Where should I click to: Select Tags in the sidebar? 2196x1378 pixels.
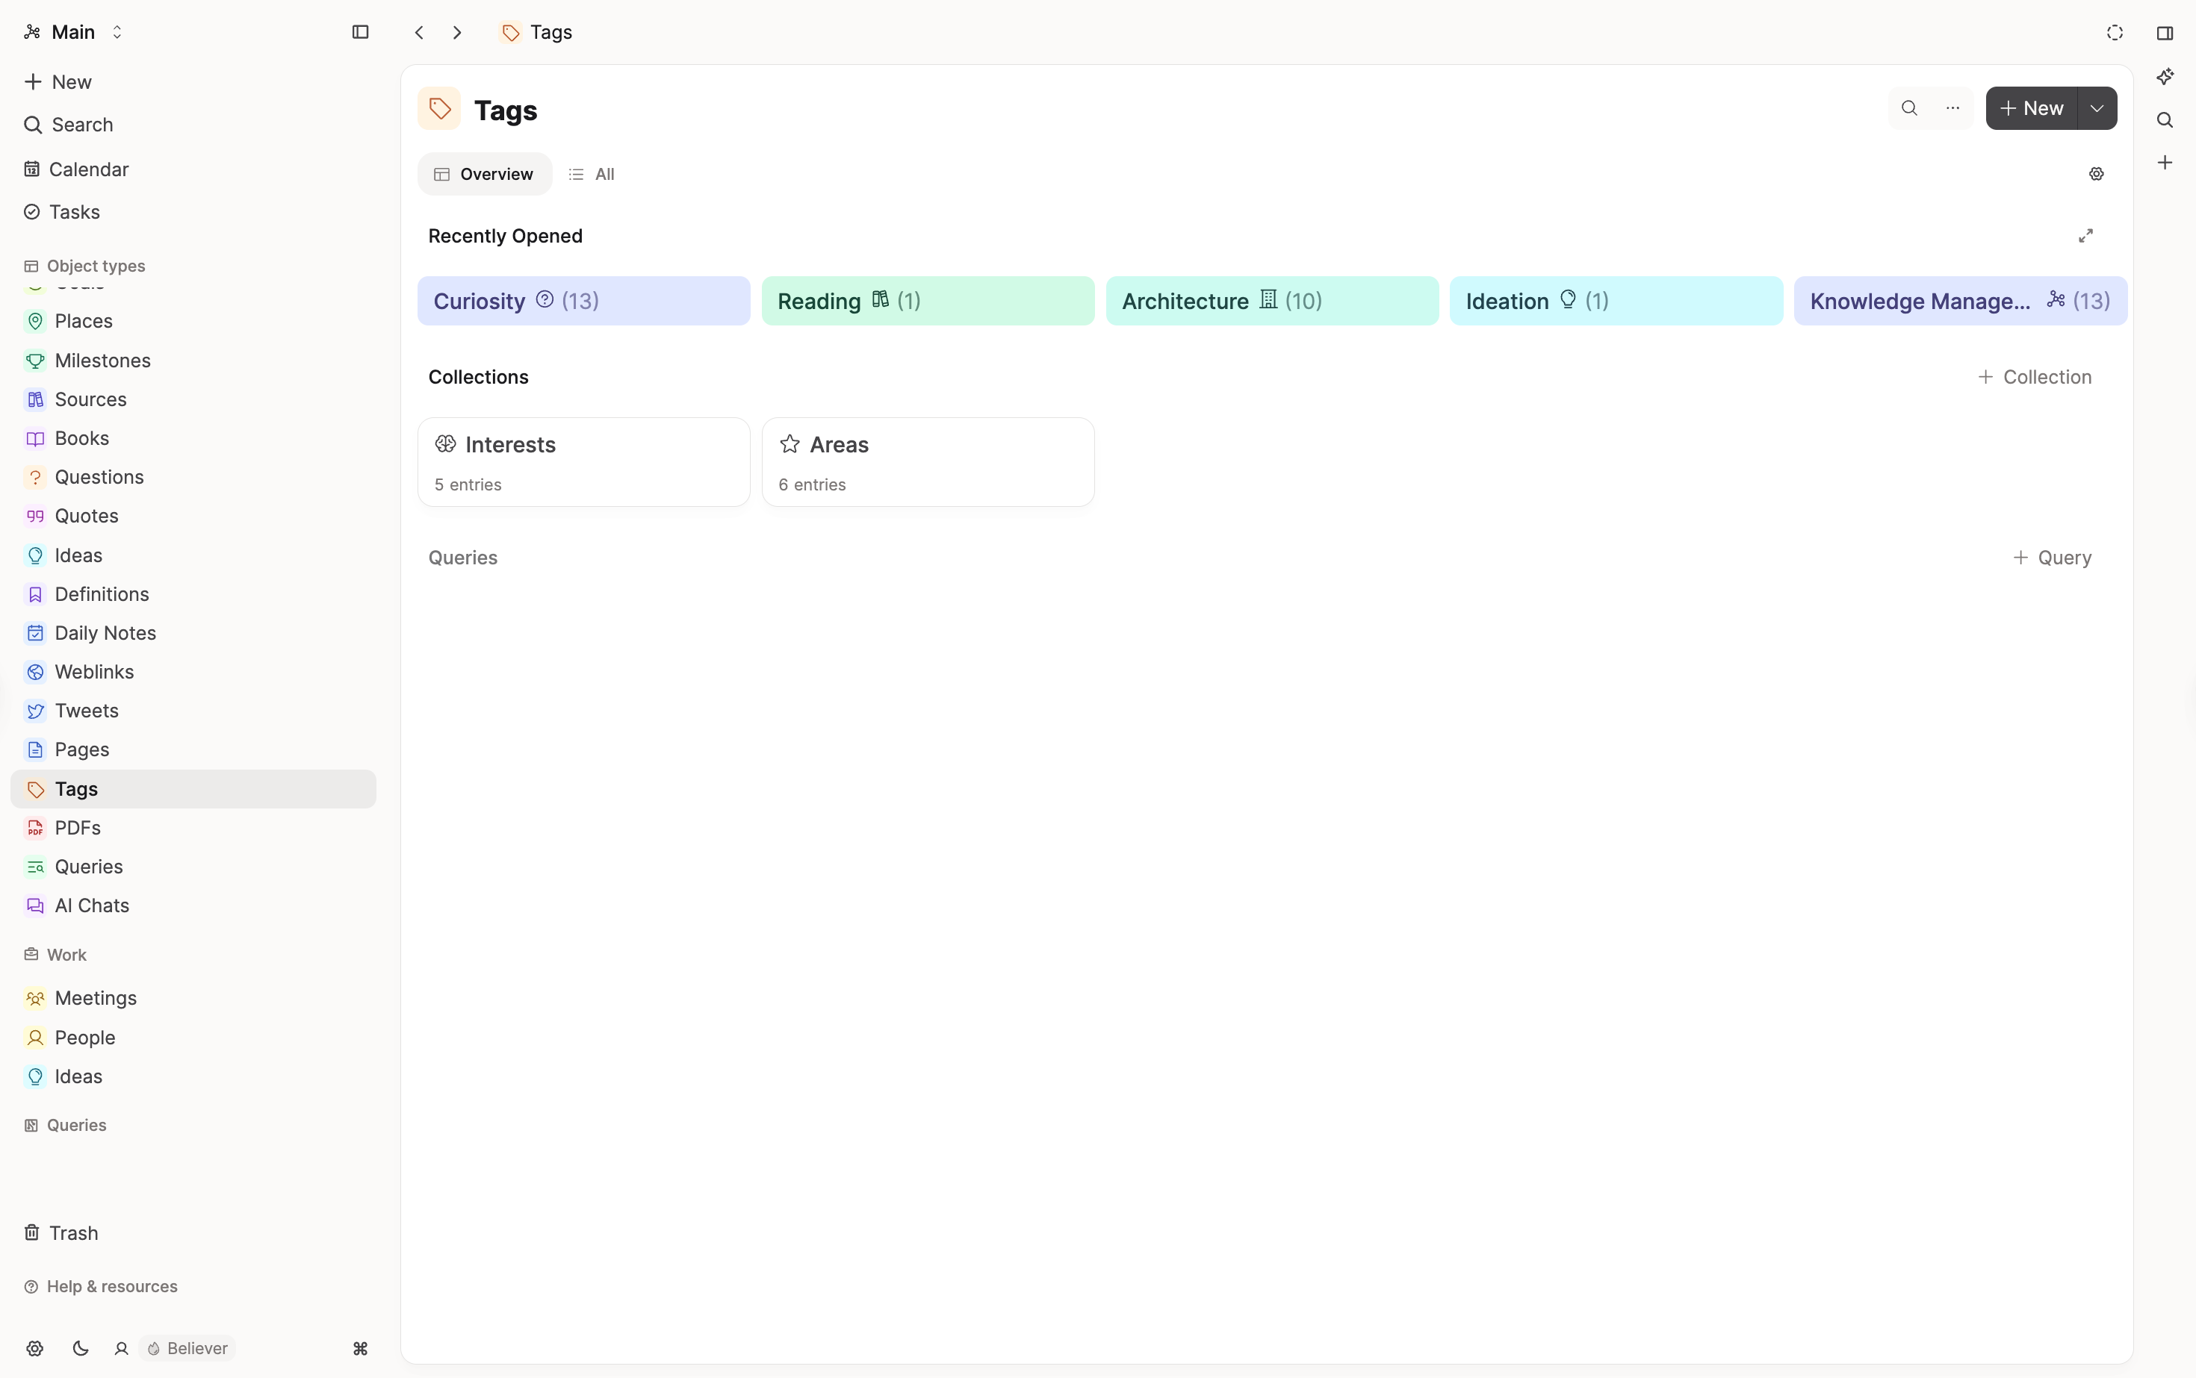pyautogui.click(x=193, y=789)
